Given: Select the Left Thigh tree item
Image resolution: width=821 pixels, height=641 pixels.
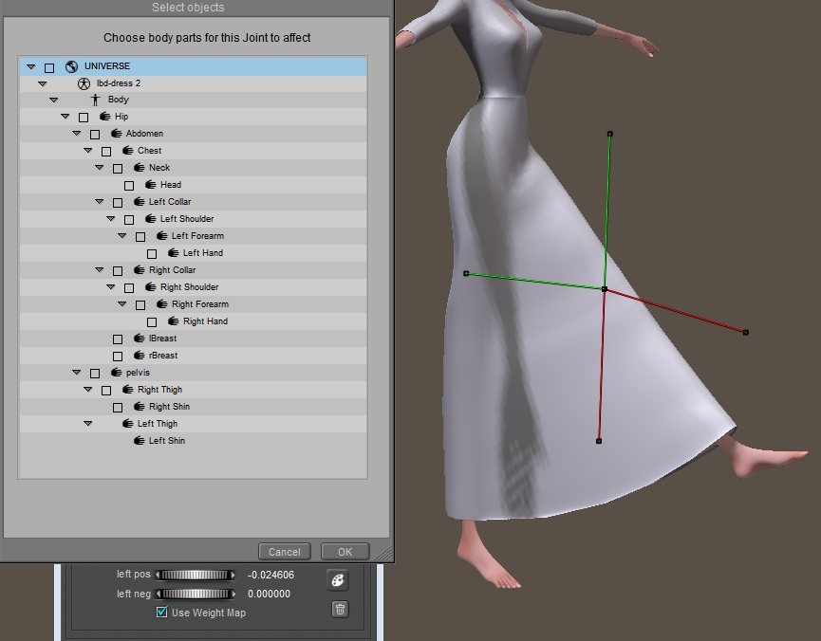Looking at the screenshot, I should pyautogui.click(x=157, y=424).
